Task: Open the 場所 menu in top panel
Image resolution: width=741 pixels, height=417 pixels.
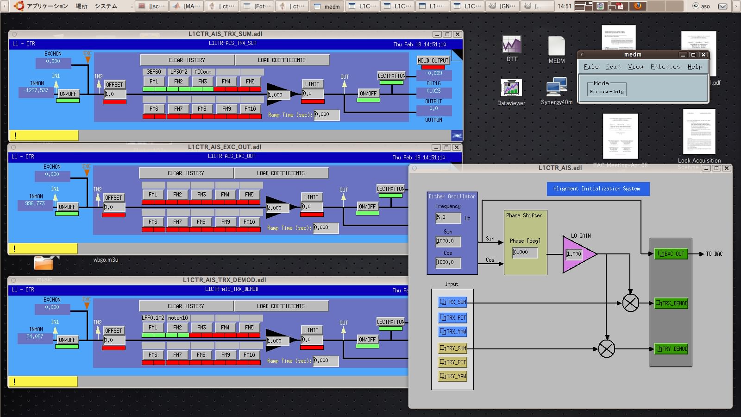Action: 82,6
